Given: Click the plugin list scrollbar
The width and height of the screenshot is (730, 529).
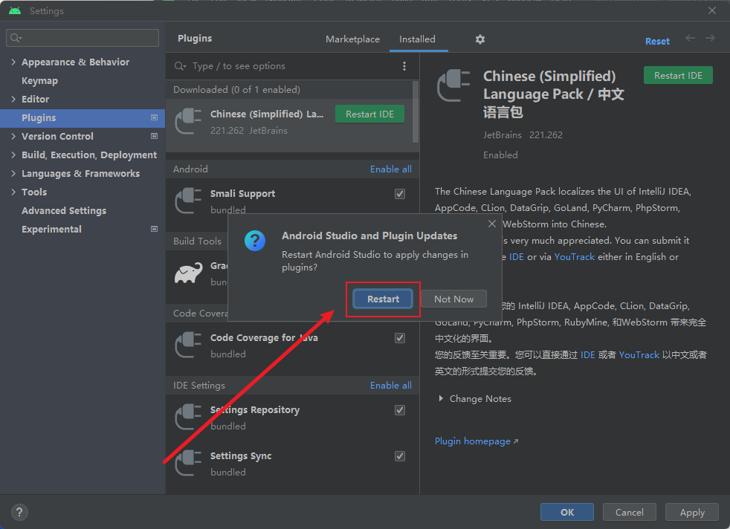Looking at the screenshot, I should click(416, 111).
